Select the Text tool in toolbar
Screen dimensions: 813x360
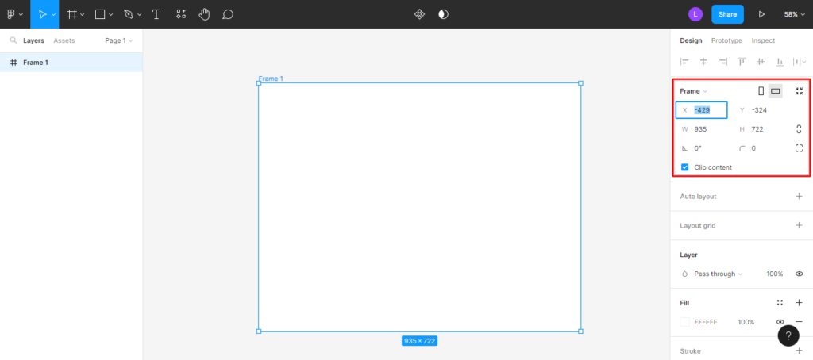point(156,14)
